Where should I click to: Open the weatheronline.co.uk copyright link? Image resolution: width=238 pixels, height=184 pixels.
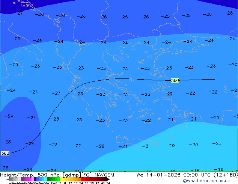(206, 181)
